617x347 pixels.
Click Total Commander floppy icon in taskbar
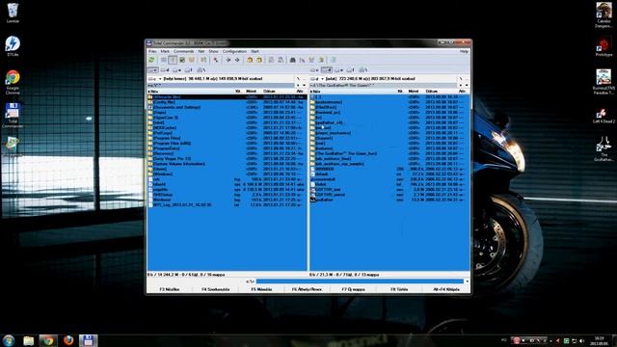coord(88,340)
